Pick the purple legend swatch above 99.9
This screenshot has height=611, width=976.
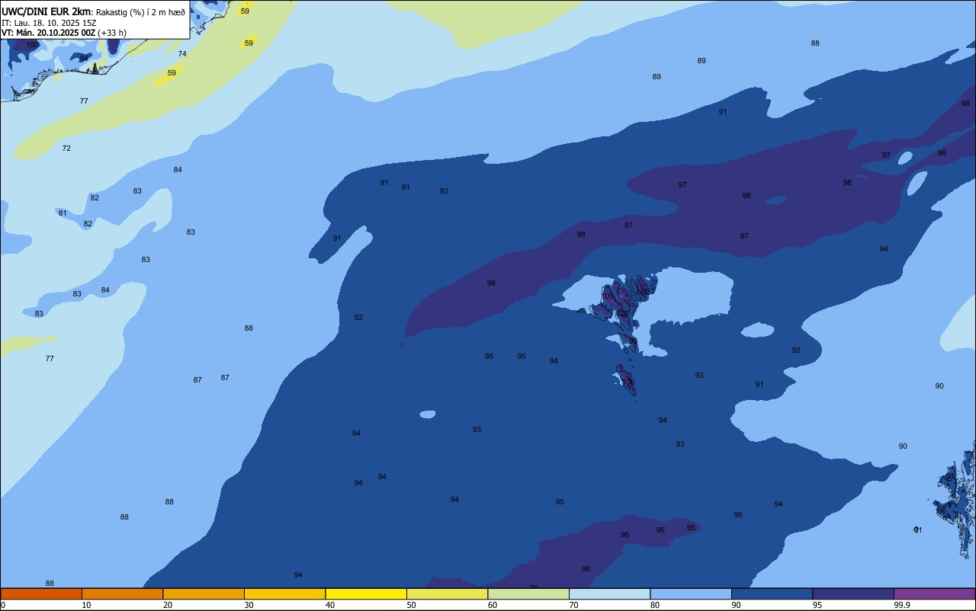[x=934, y=593]
